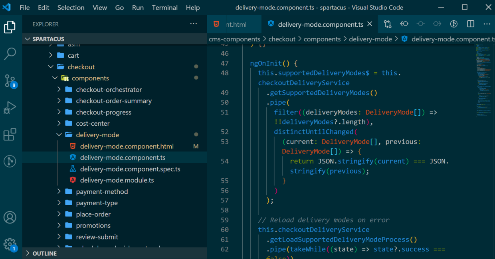Open the file changes diff view icon
The image size is (495, 259).
click(x=387, y=24)
